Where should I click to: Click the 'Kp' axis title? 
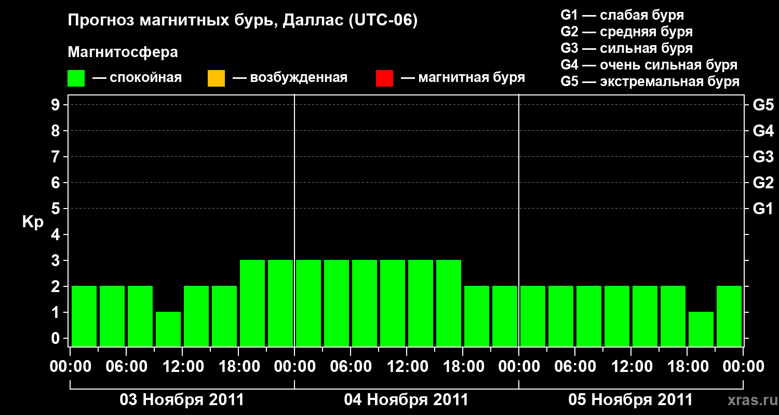click(32, 222)
